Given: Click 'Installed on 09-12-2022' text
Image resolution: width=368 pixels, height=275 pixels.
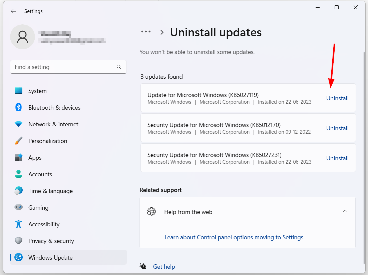Looking at the screenshot, I should 284,132.
